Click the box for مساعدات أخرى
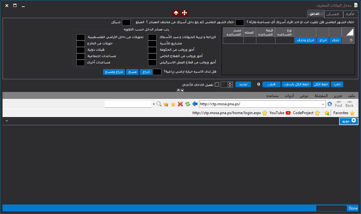The height and width of the screenshot is (214, 361). coord(81,62)
